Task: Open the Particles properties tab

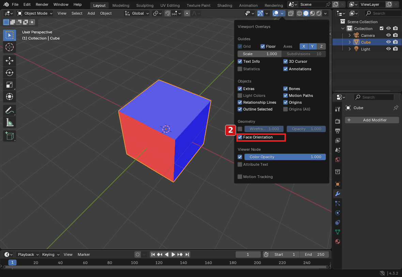Action: [x=338, y=203]
